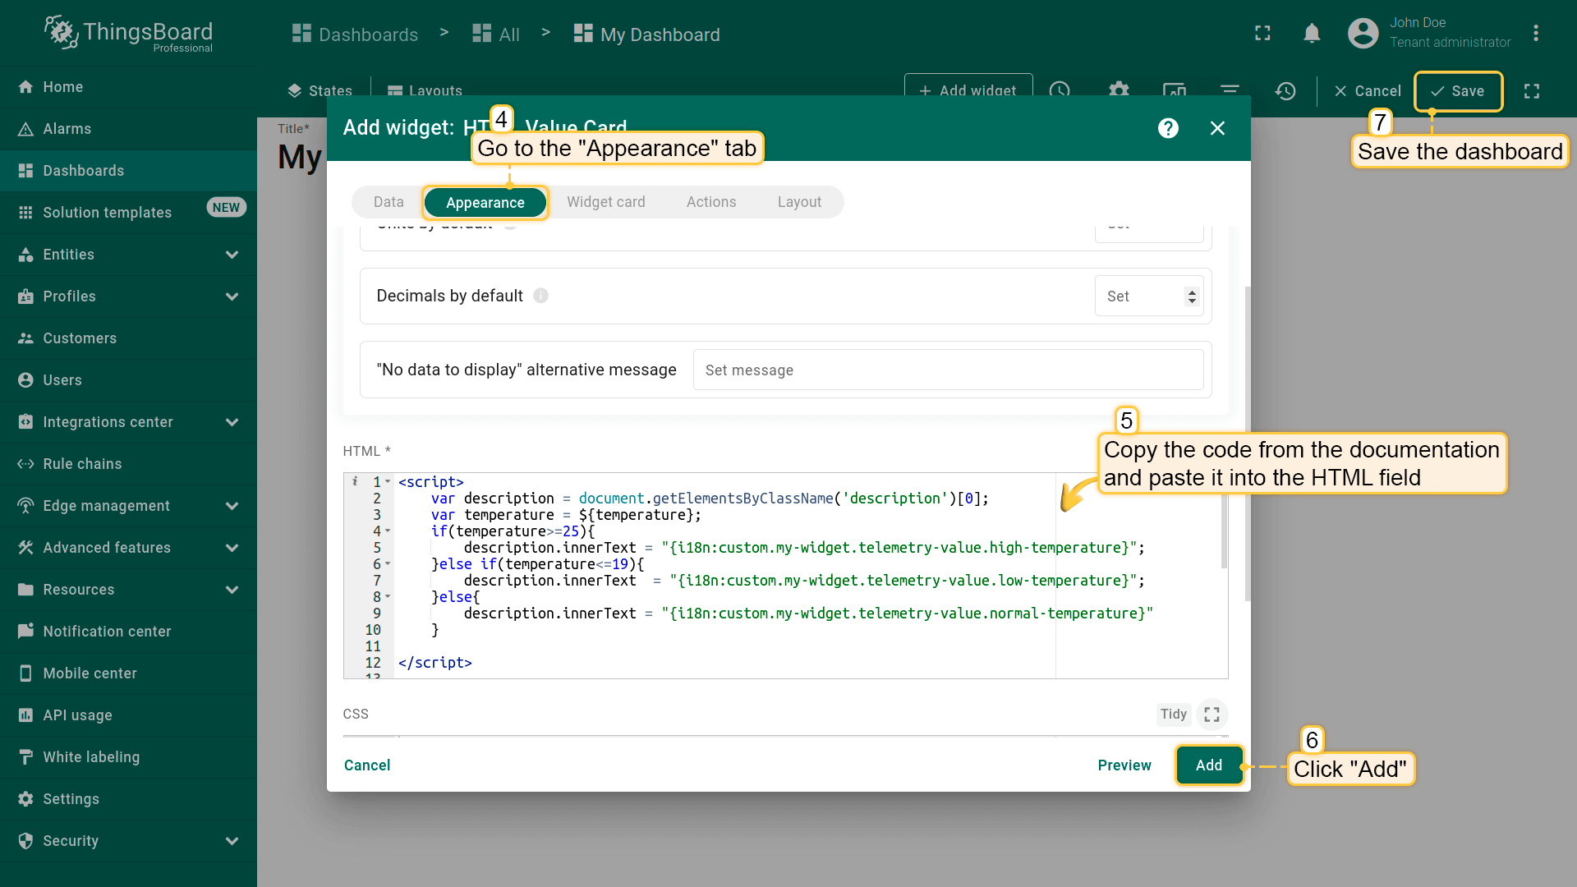Expand the Integrations center menu
The image size is (1577, 887).
tap(232, 422)
